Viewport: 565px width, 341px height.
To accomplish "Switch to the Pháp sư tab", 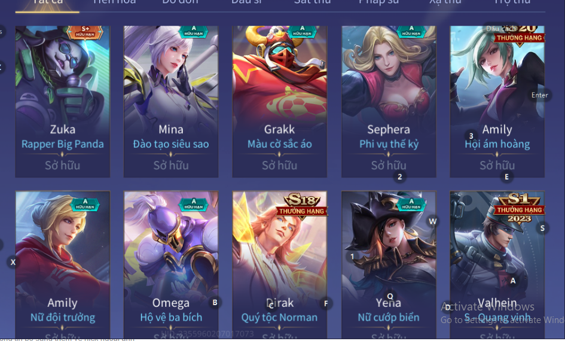I will pyautogui.click(x=378, y=2).
